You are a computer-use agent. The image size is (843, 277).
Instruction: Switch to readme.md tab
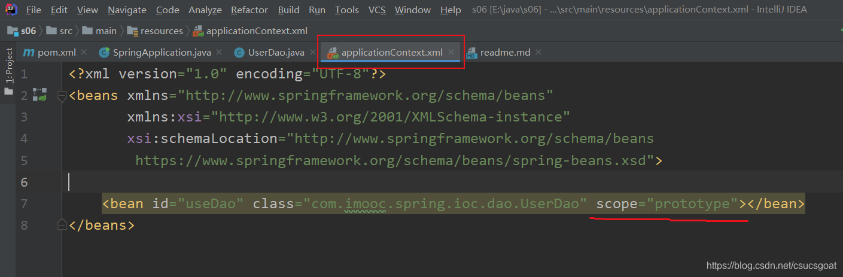pos(505,53)
